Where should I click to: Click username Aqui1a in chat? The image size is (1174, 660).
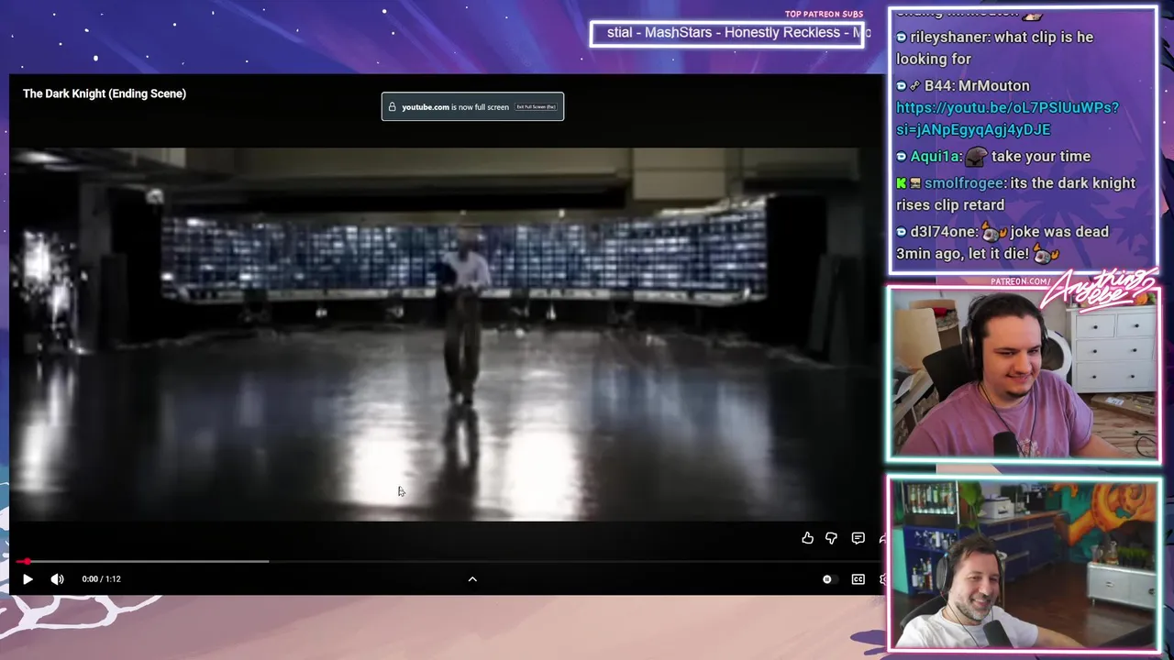tap(935, 157)
